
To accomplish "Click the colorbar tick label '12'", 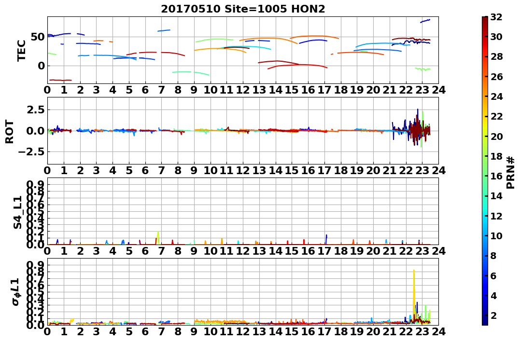I will tap(496, 216).
